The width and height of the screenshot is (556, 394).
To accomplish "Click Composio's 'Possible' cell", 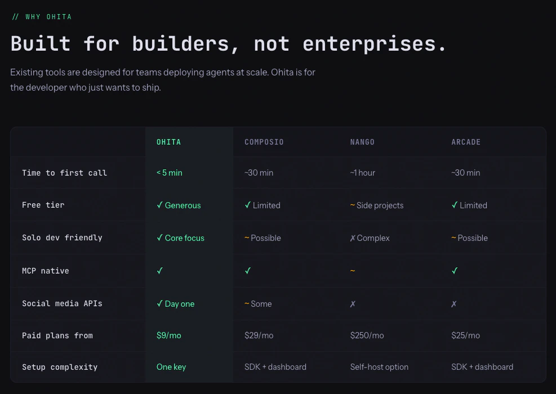I will click(x=263, y=238).
